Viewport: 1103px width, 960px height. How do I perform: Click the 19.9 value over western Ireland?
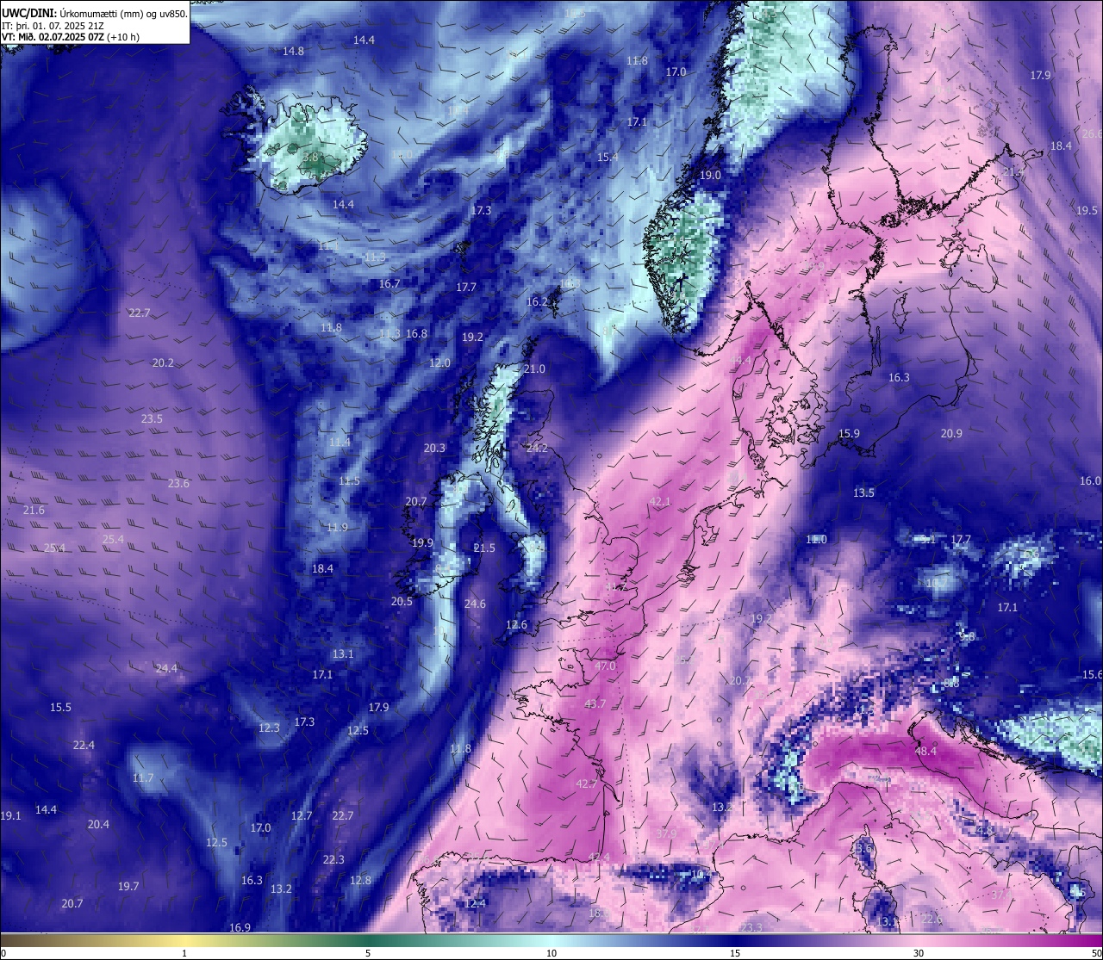click(x=422, y=543)
